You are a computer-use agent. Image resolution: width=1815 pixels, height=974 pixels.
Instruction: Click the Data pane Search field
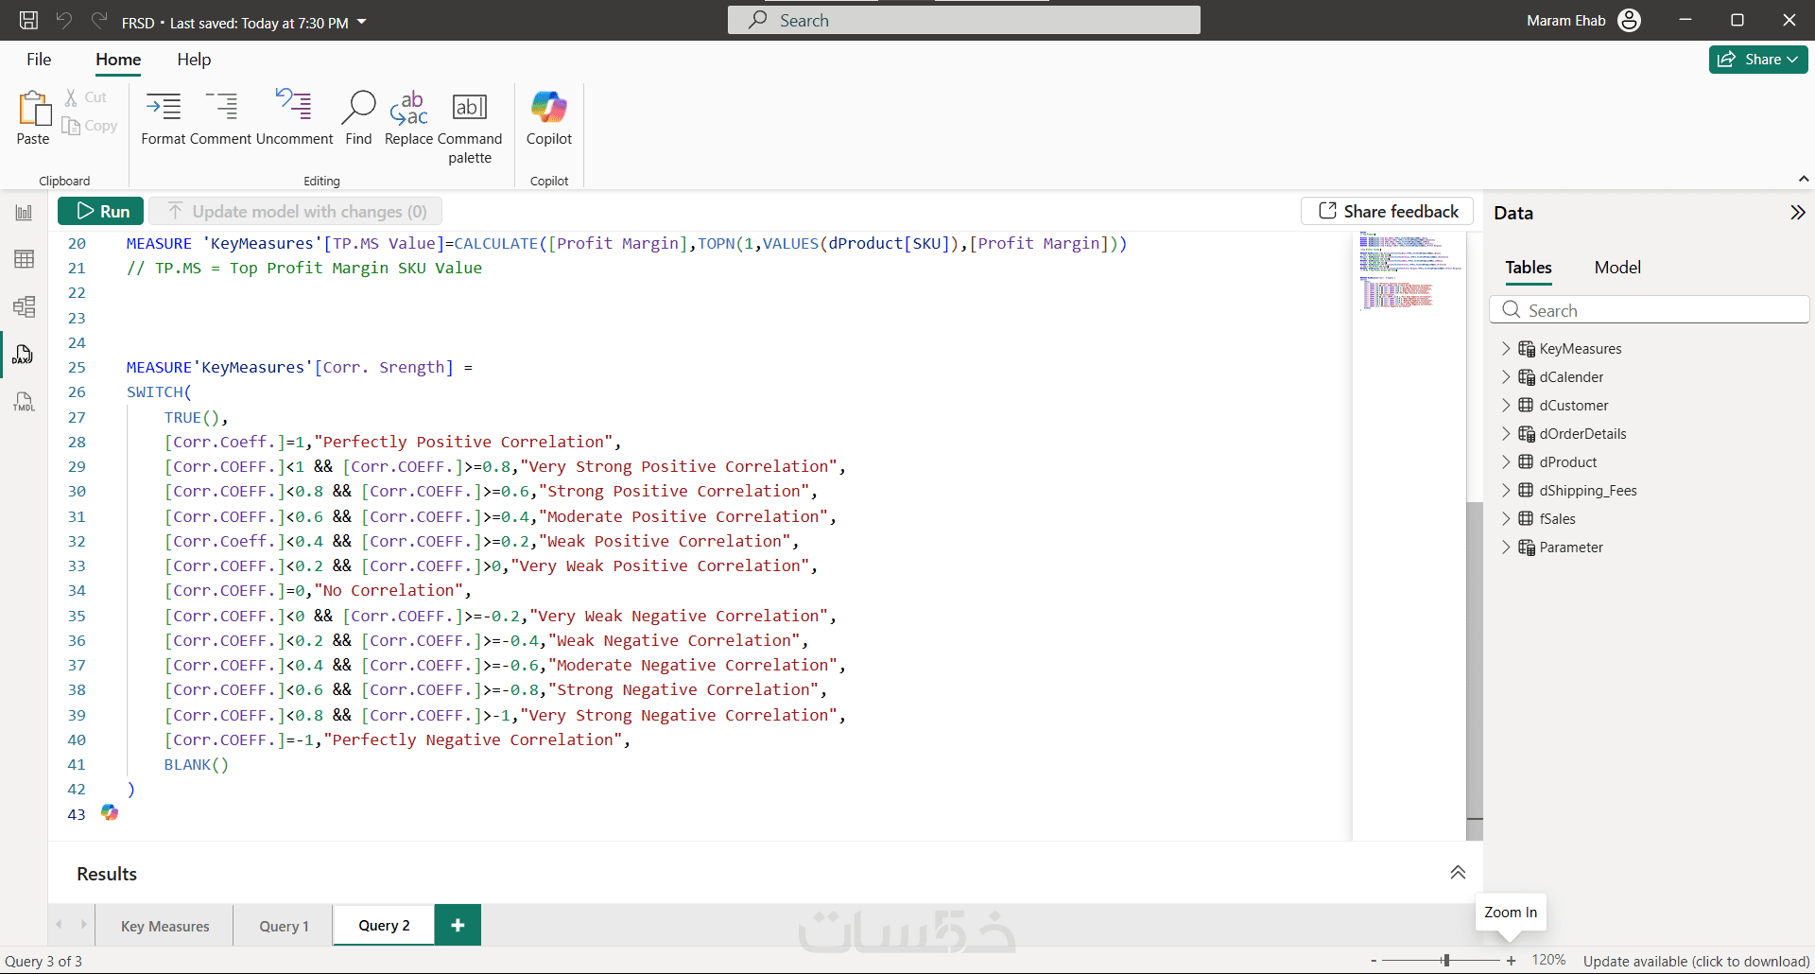(1650, 310)
